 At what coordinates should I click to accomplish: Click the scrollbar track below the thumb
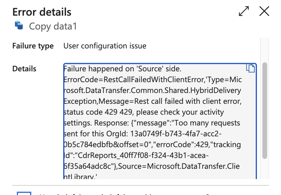[265, 169]
